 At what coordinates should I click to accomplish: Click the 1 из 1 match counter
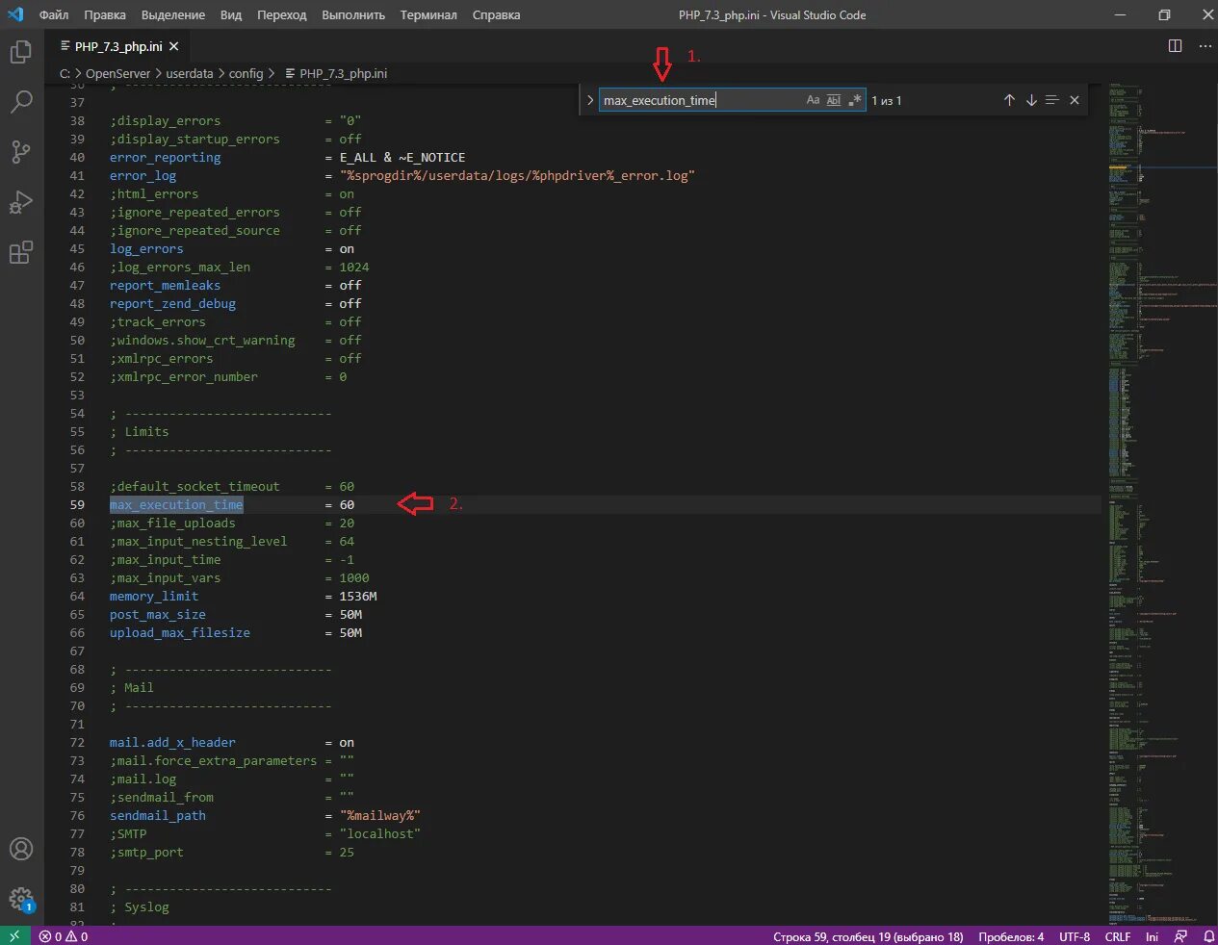[887, 100]
